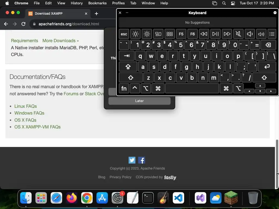Open App Store from the dock
The height and width of the screenshot is (209, 279).
click(x=102, y=198)
